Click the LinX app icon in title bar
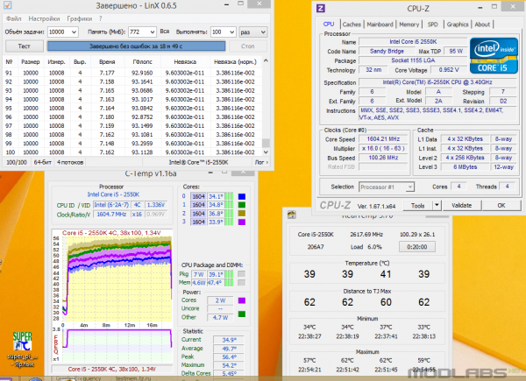The height and width of the screenshot is (381, 526). click(7, 5)
